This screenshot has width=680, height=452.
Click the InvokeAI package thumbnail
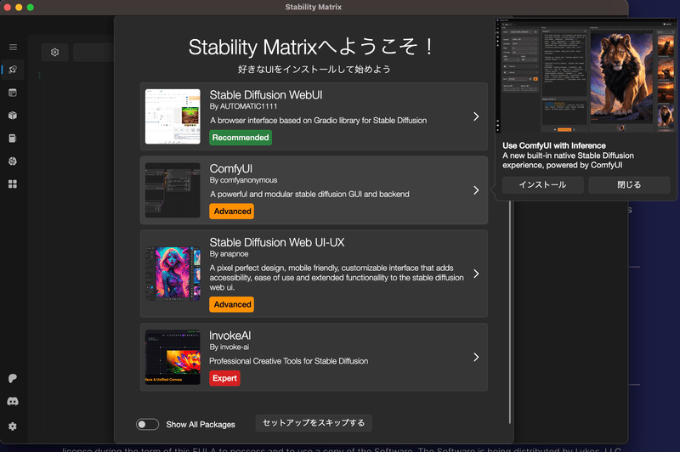coord(173,357)
